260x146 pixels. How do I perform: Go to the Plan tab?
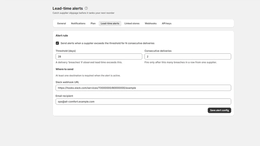click(93, 23)
